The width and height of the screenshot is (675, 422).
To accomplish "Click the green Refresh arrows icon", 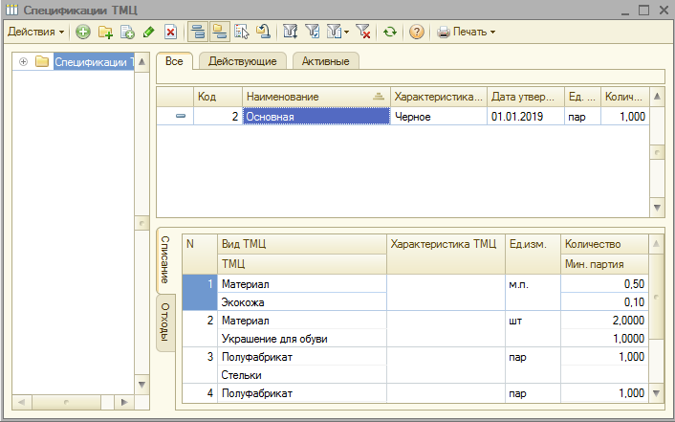I will point(389,32).
